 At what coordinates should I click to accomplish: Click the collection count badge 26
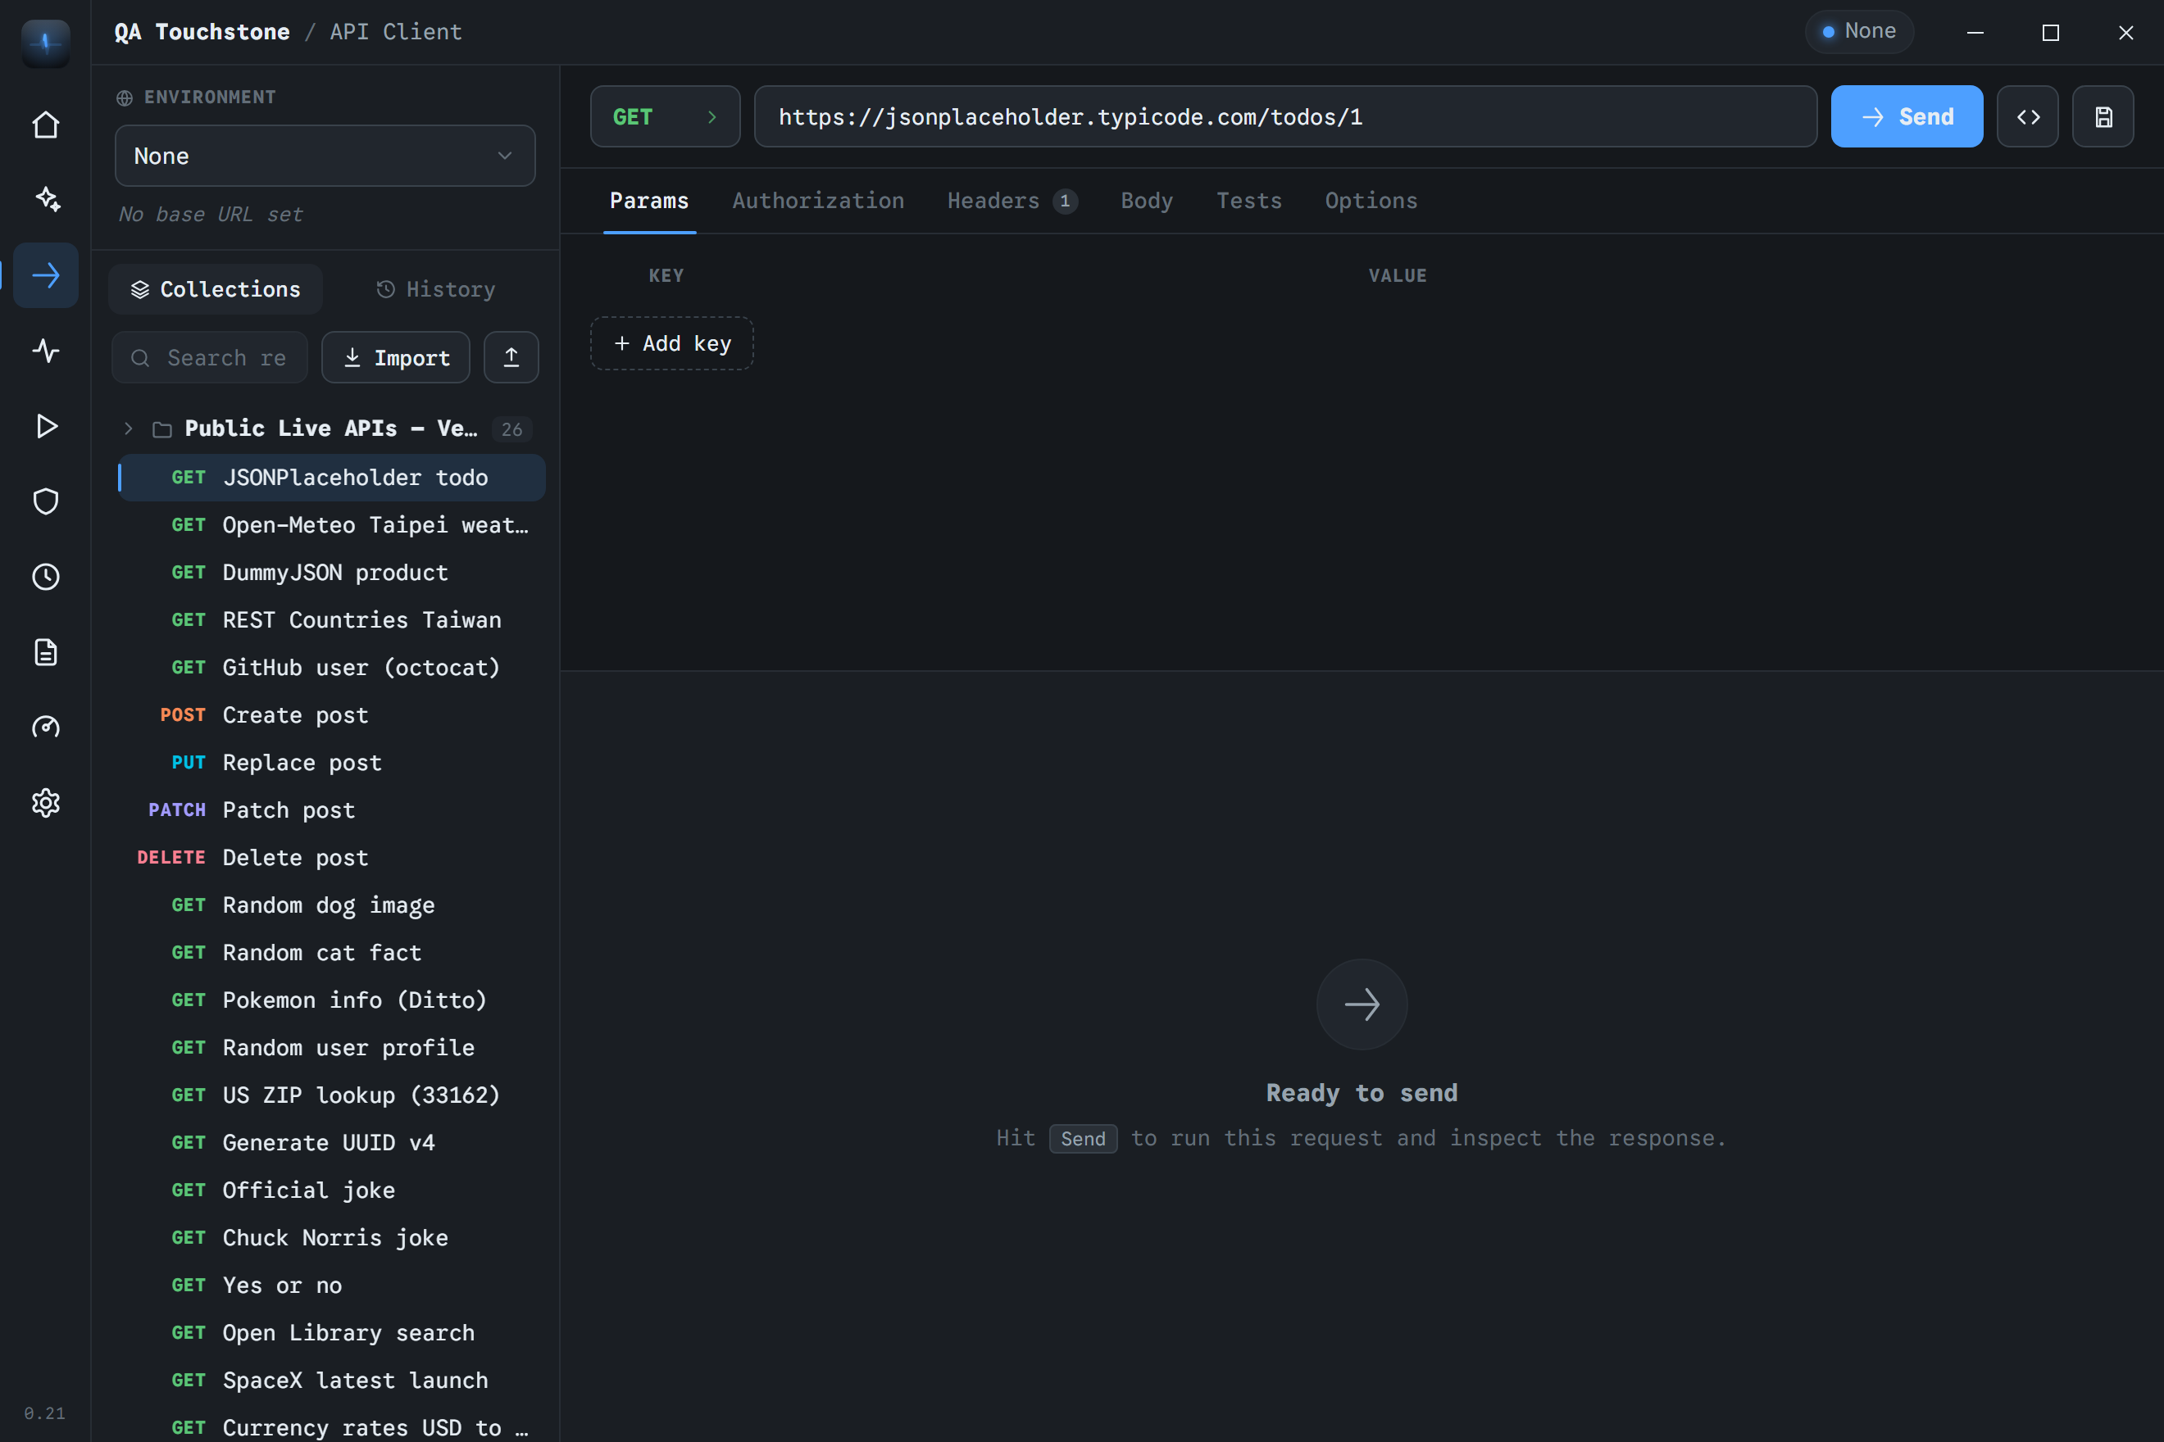(x=511, y=429)
